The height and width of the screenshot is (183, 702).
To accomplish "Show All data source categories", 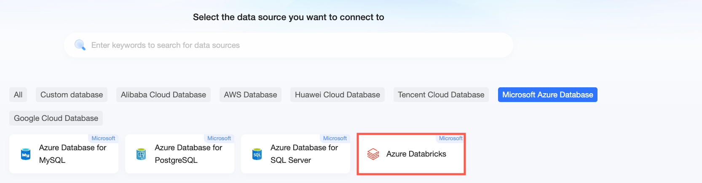I will [18, 95].
